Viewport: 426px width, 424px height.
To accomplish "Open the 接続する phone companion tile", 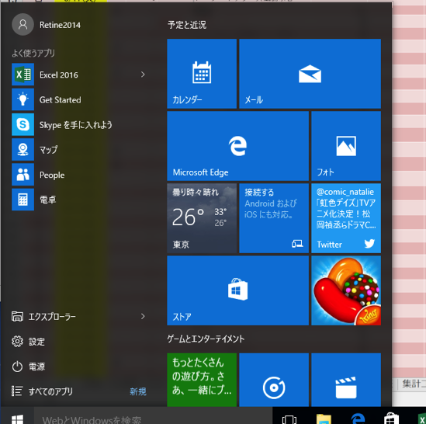I will click(x=274, y=218).
